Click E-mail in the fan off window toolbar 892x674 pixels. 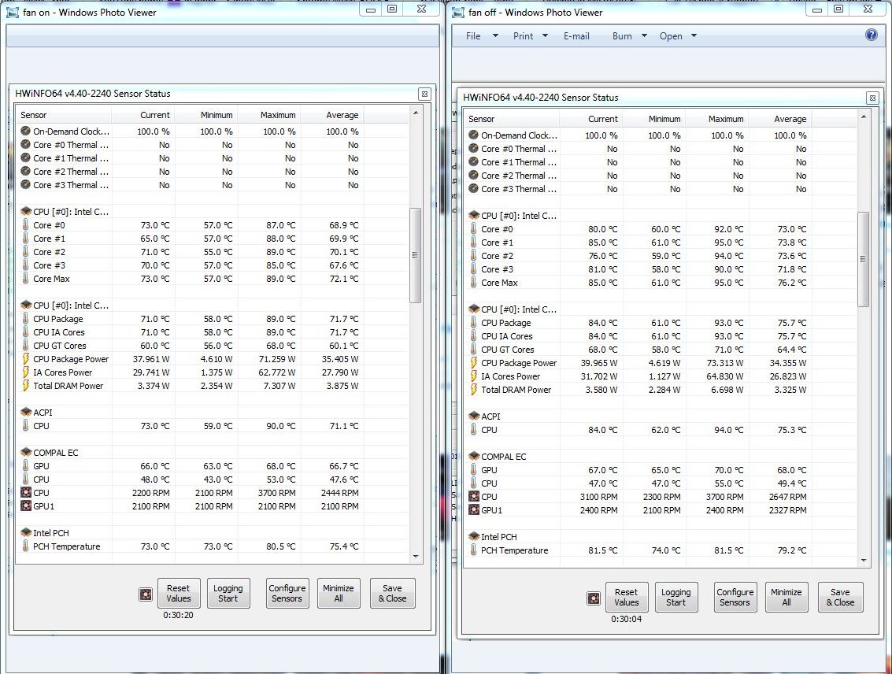point(576,36)
